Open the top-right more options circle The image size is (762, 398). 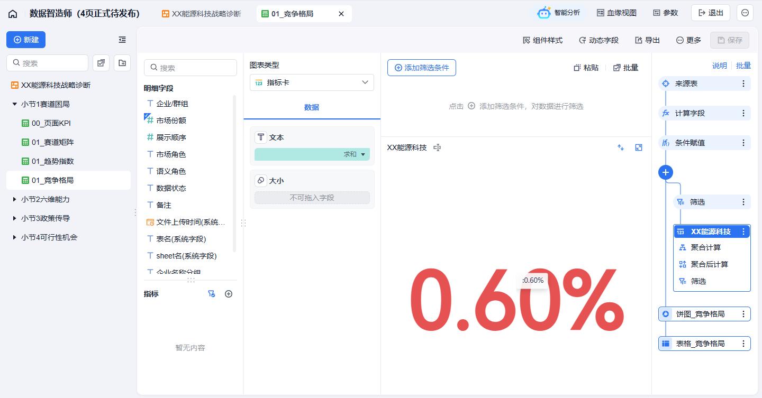click(x=745, y=13)
